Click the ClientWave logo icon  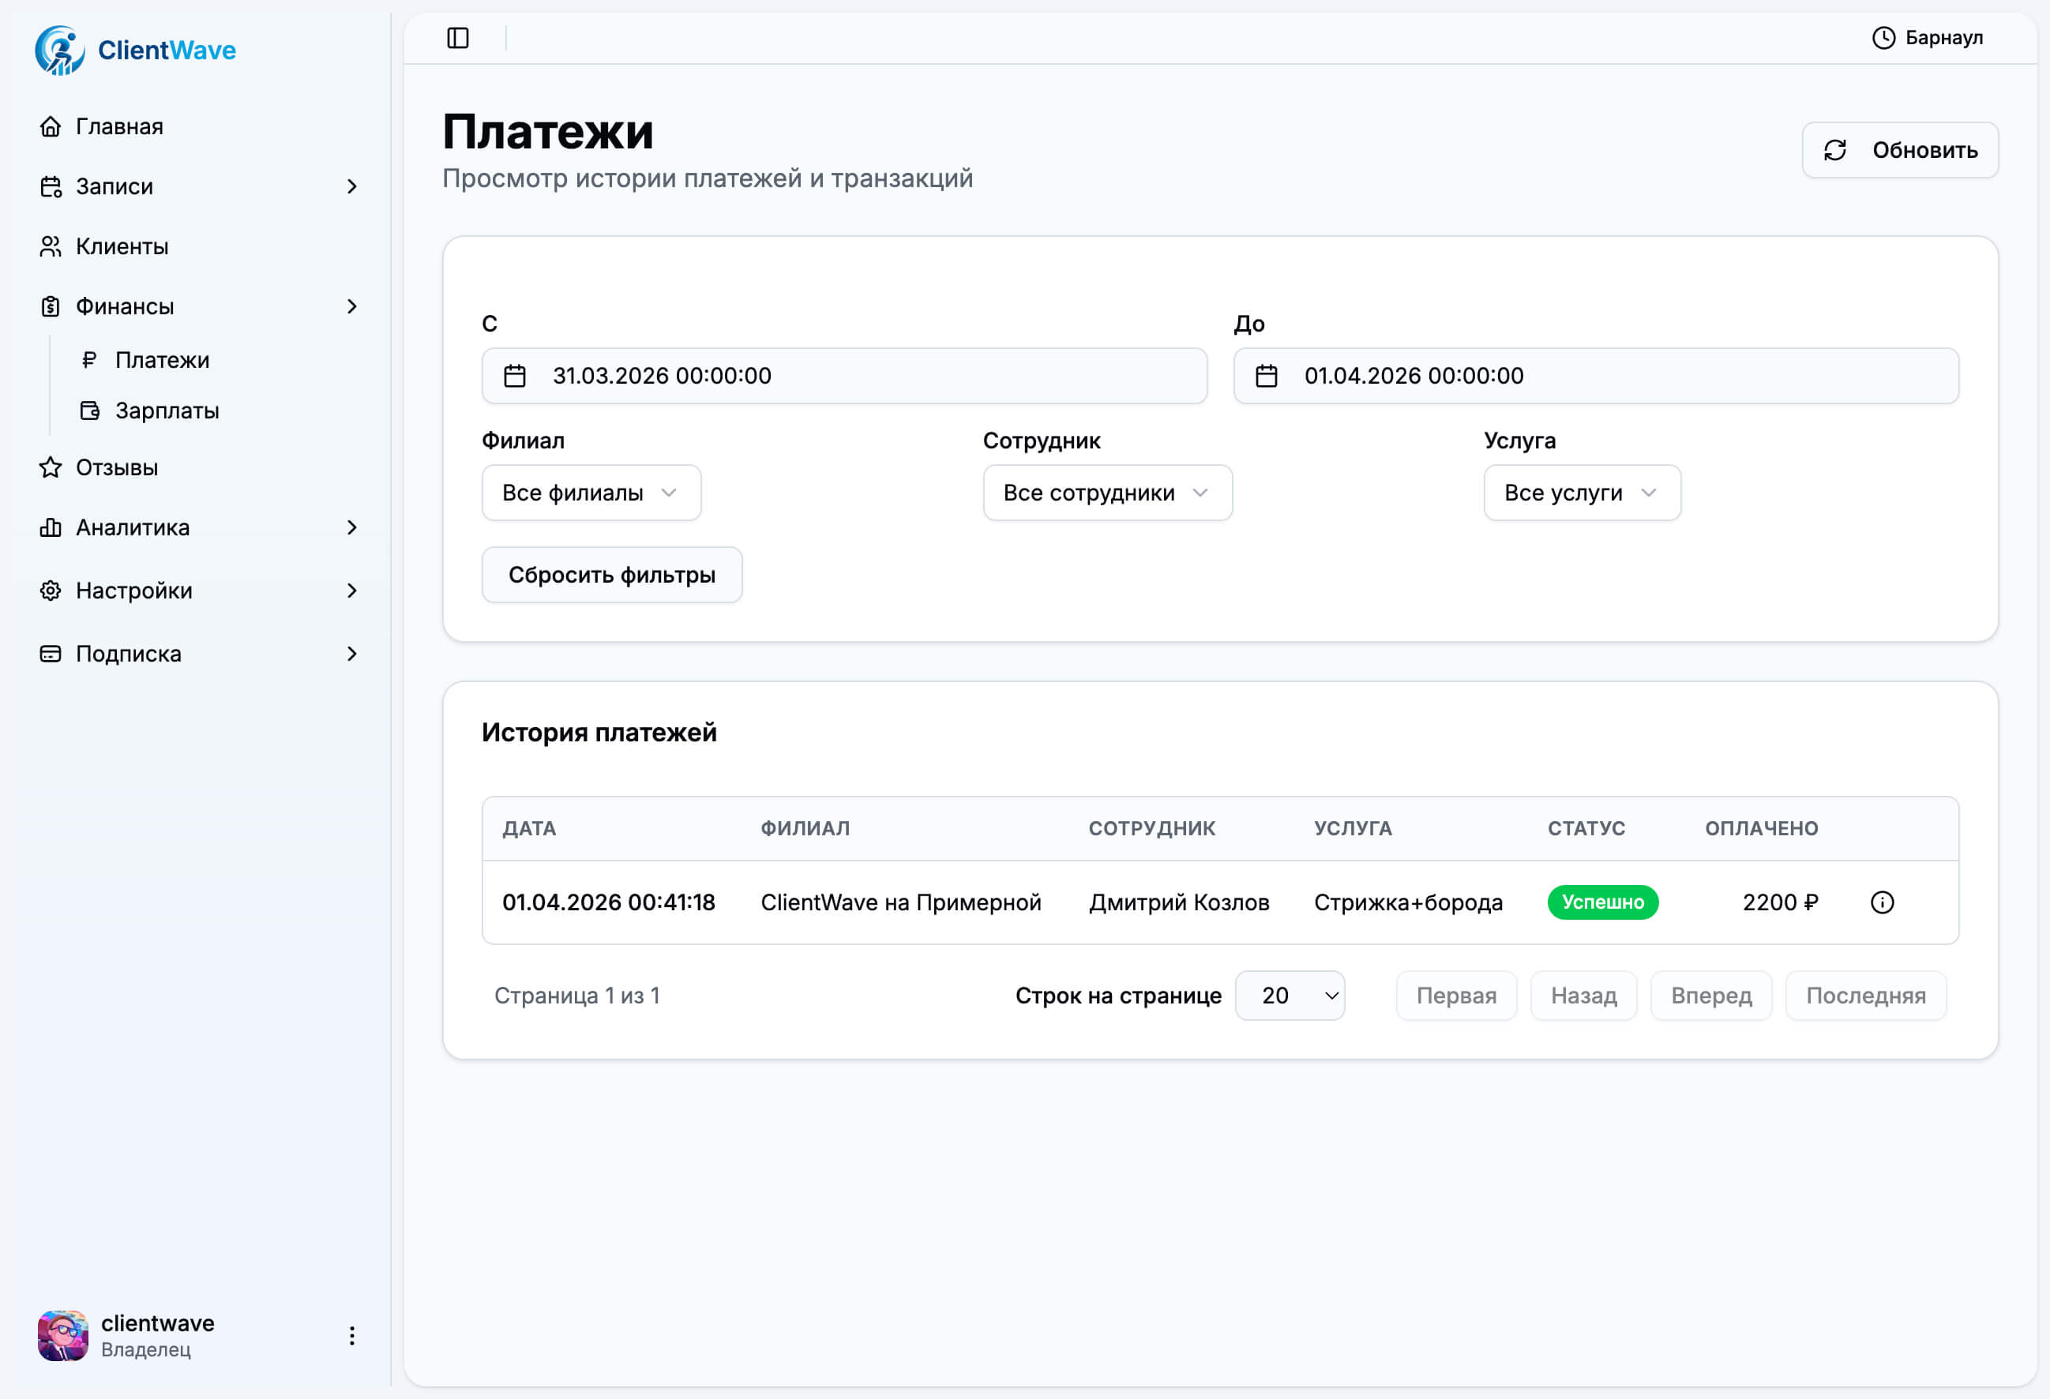coord(60,51)
